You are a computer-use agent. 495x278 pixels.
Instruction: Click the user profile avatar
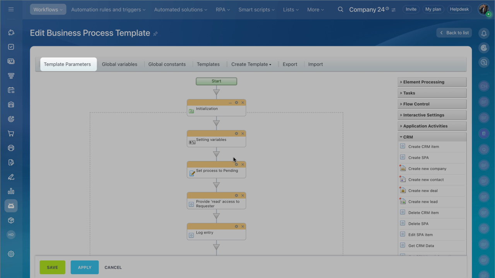(484, 9)
